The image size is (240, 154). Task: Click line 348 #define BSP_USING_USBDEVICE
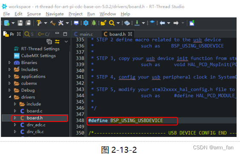click(125, 121)
